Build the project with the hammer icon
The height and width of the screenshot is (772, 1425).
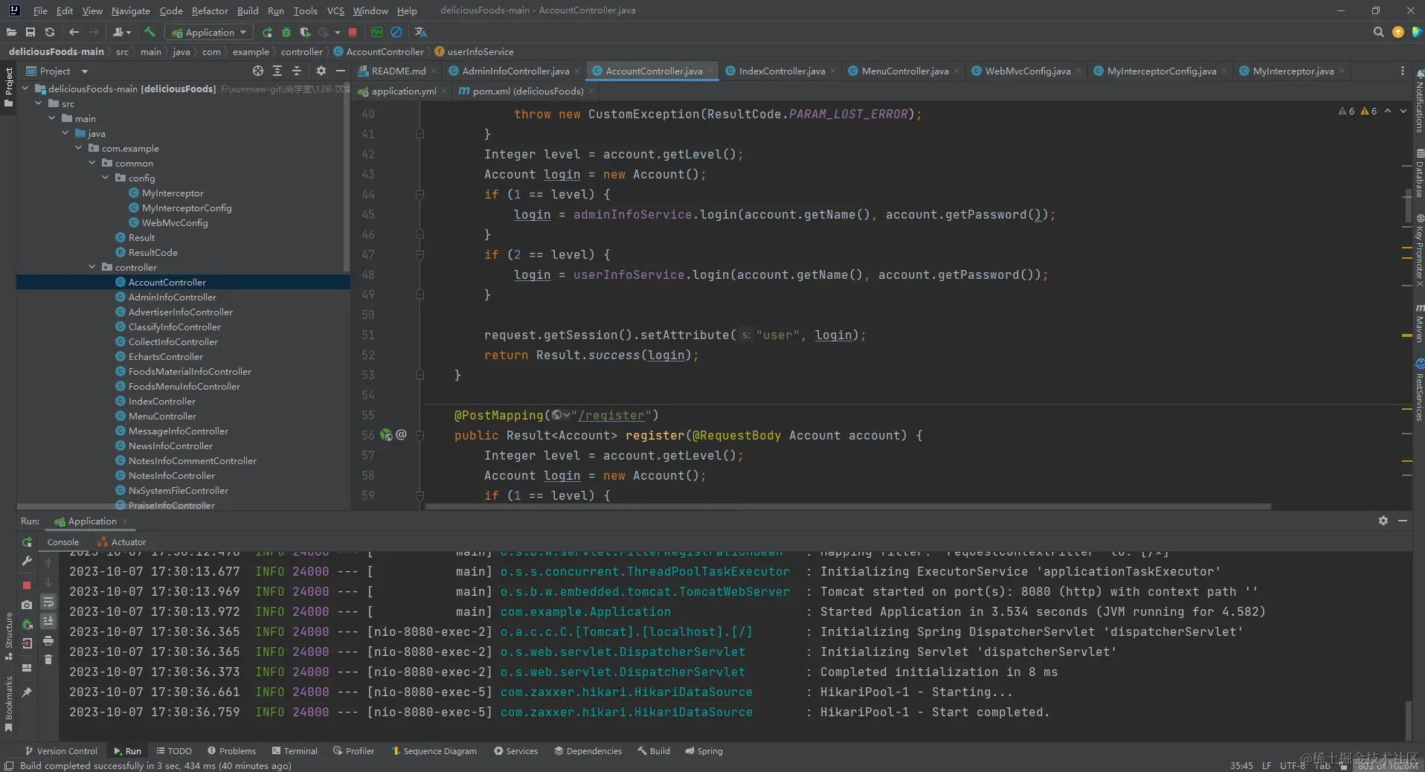[x=149, y=32]
